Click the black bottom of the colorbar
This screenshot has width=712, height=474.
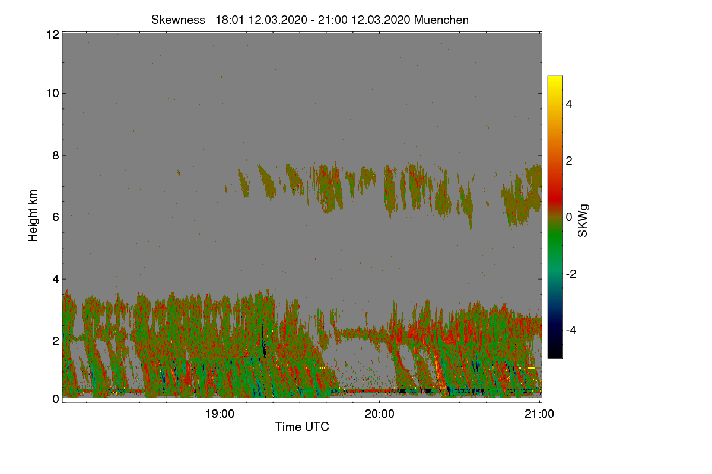click(555, 352)
